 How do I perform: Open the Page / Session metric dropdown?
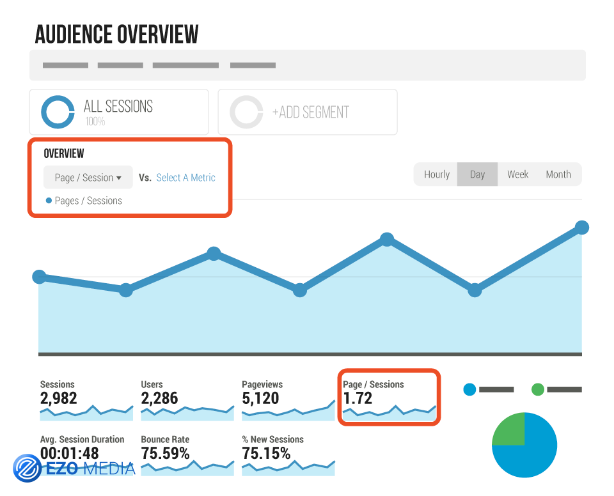[88, 177]
